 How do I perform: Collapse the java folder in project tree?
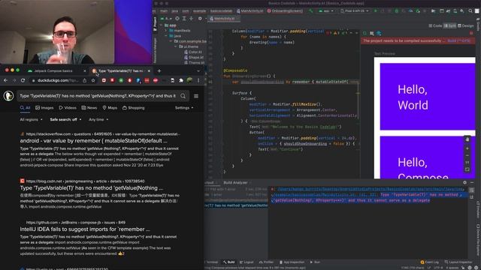tap(166, 36)
